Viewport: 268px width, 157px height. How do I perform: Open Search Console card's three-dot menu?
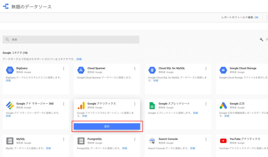pos(206,139)
